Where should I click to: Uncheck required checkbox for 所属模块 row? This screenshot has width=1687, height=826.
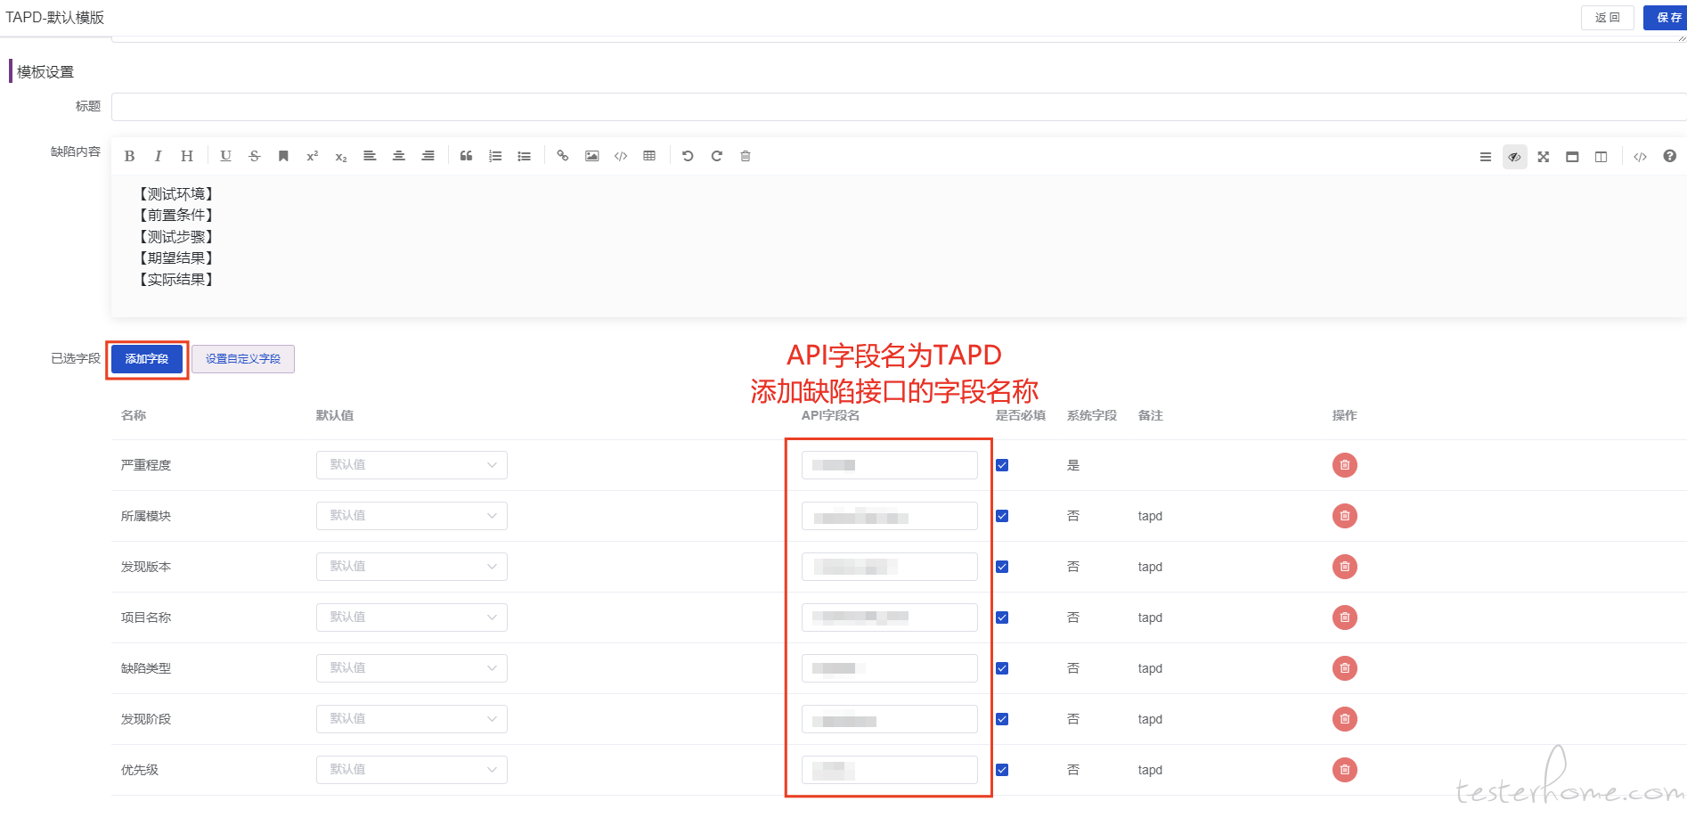click(x=1002, y=516)
